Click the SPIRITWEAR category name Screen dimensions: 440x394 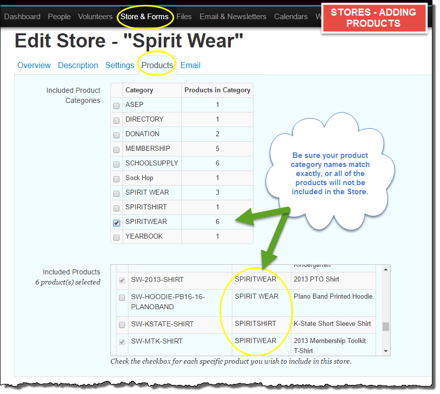[x=146, y=221]
